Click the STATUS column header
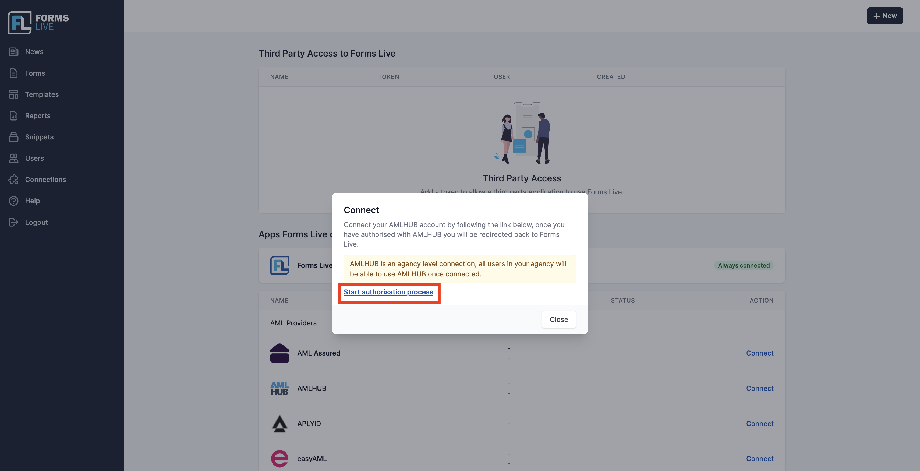 click(x=622, y=301)
